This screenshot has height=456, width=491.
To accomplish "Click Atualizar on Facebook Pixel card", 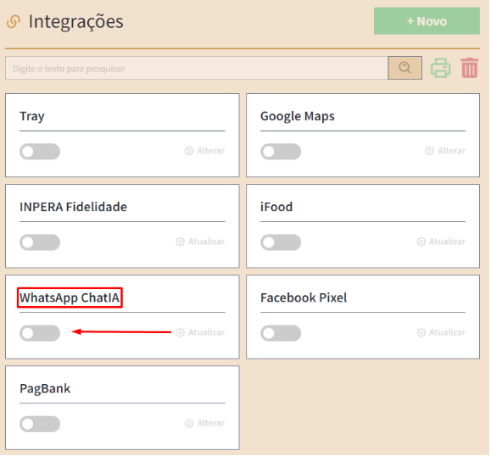I will tap(447, 332).
